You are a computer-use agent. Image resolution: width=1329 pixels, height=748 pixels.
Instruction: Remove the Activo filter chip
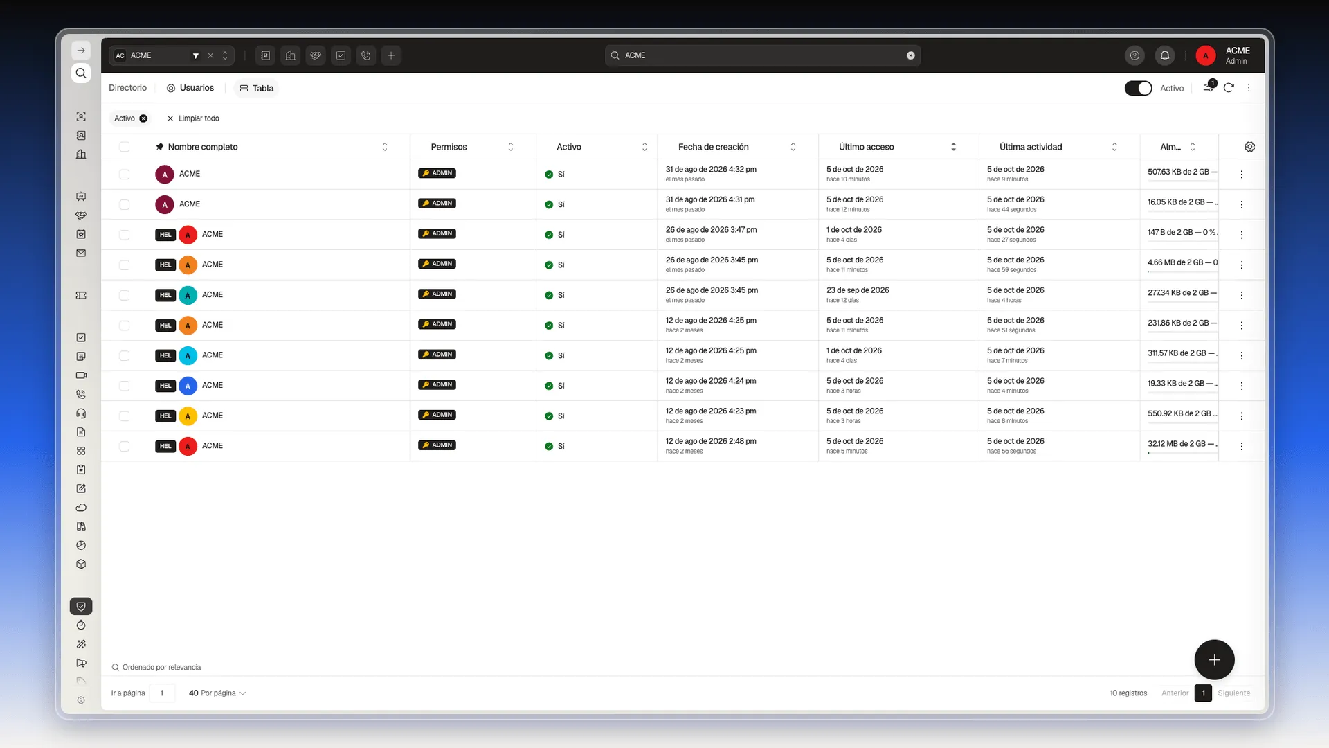[143, 118]
